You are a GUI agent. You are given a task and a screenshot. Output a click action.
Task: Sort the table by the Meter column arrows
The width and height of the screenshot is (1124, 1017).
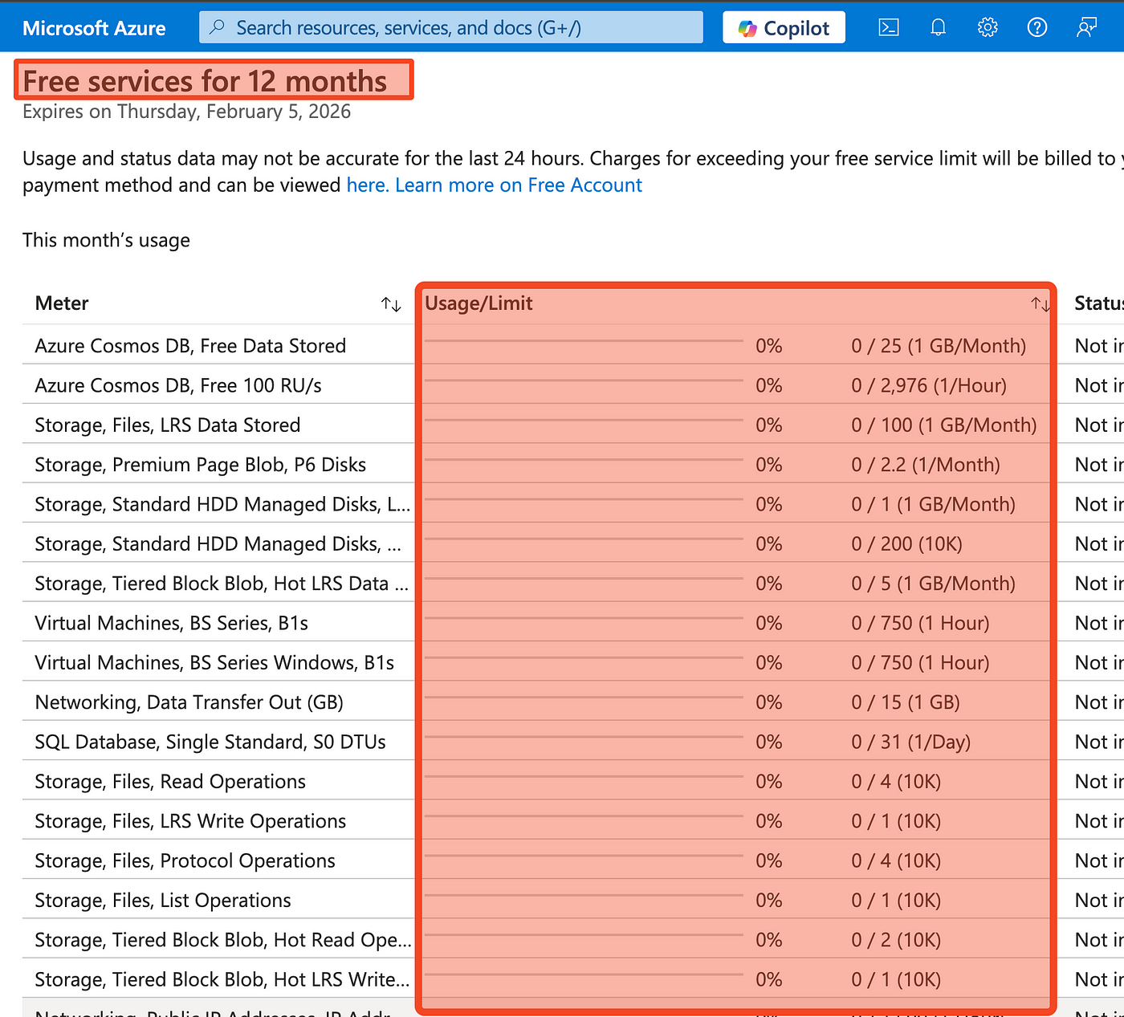[x=391, y=304]
